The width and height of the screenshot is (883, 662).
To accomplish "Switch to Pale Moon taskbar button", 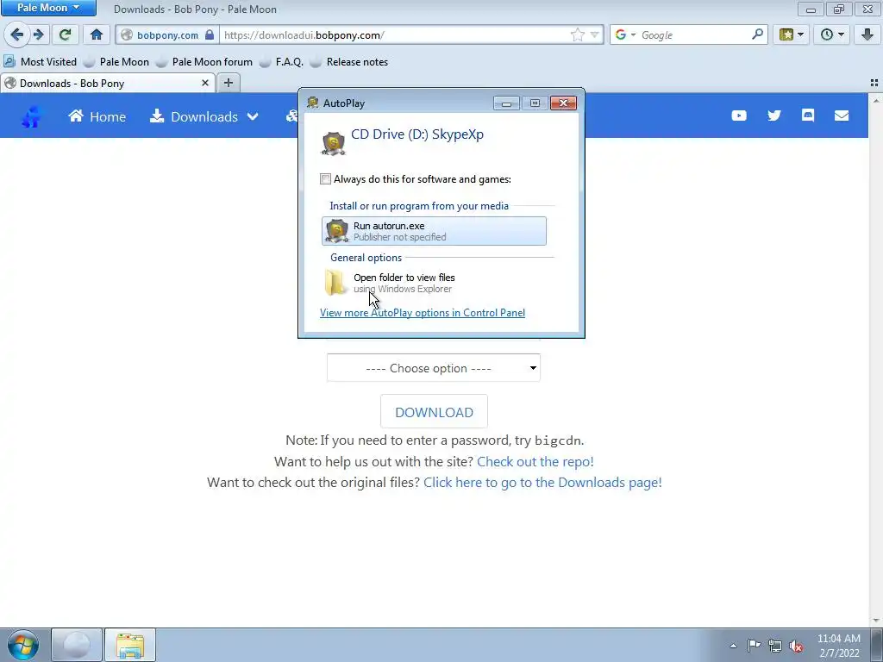I will click(x=77, y=645).
